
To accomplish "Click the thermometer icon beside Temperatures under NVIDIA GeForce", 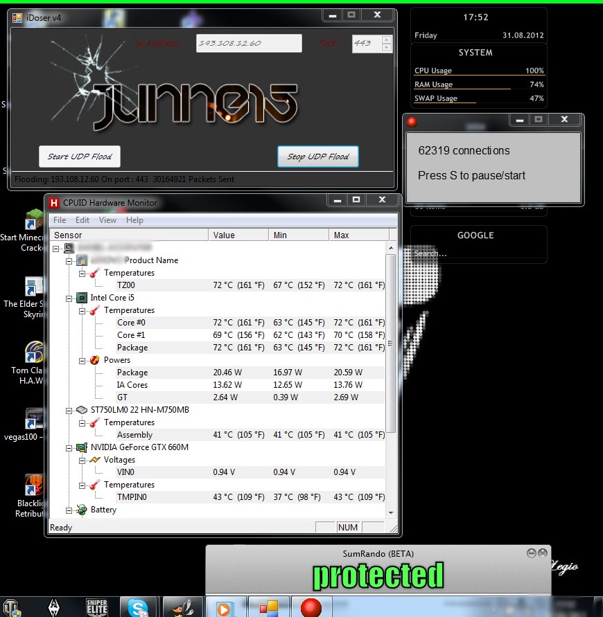I will [94, 485].
